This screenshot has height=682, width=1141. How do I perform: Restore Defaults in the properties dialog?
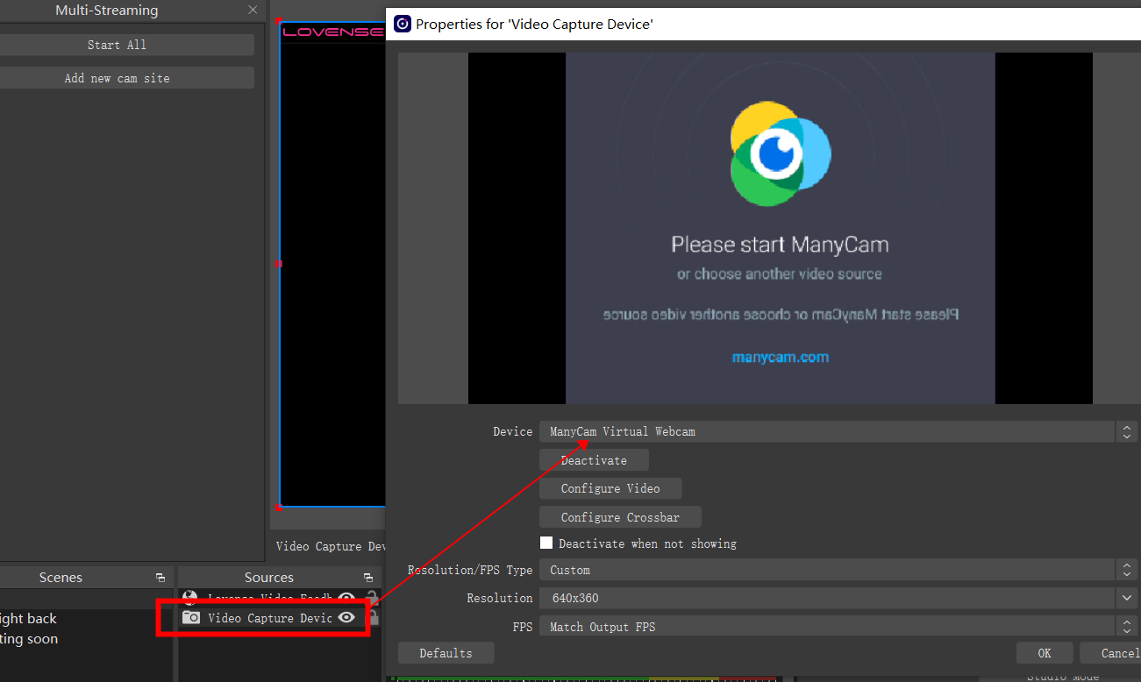pos(446,652)
